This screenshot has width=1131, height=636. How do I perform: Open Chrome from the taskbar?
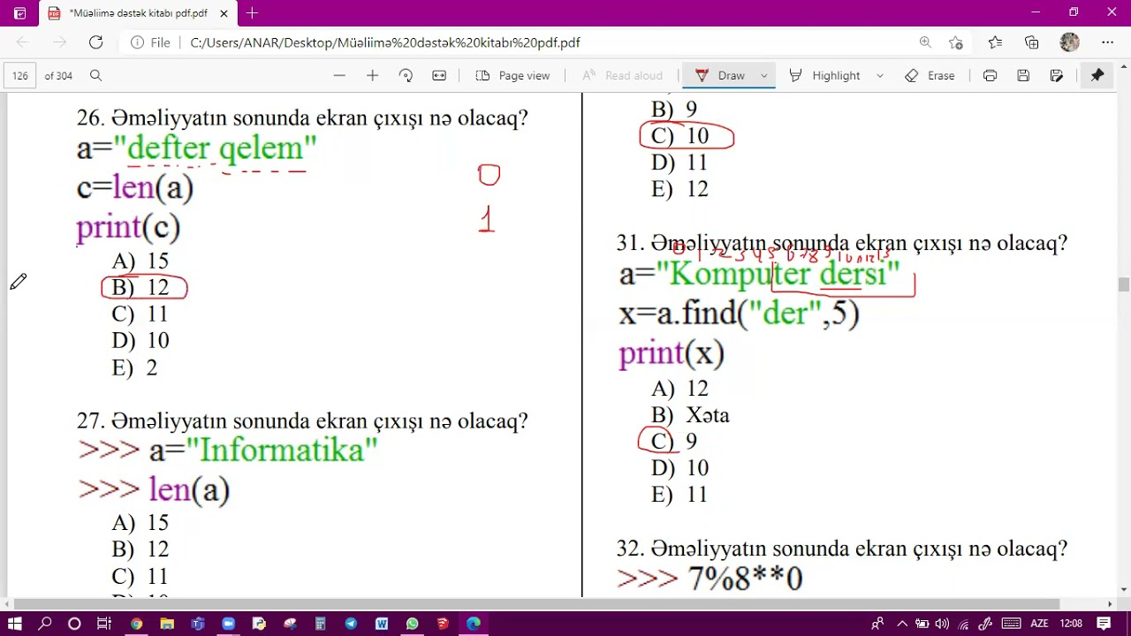(136, 624)
